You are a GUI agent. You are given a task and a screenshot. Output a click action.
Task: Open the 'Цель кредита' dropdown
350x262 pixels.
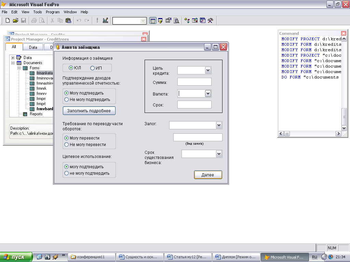click(208, 70)
